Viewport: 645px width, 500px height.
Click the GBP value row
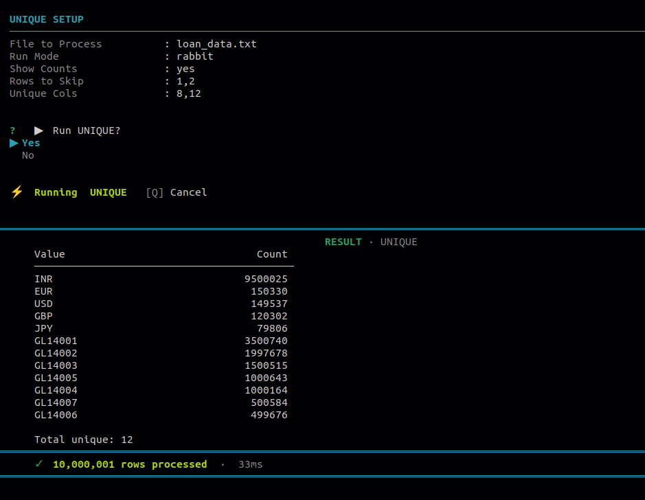(x=43, y=316)
